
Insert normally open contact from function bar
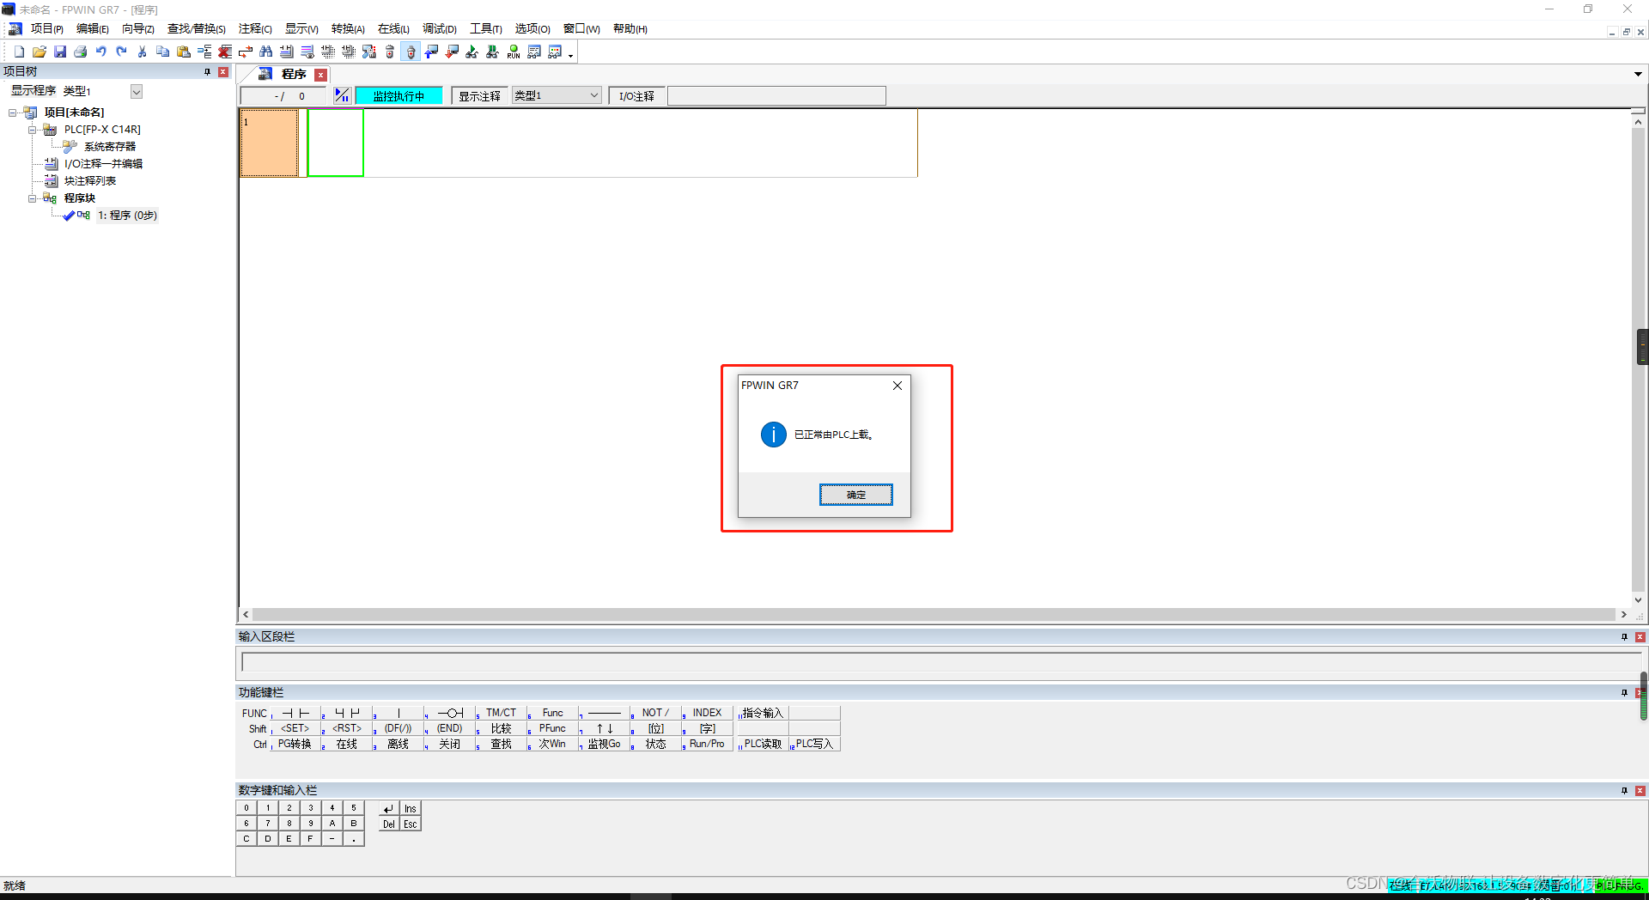[295, 713]
